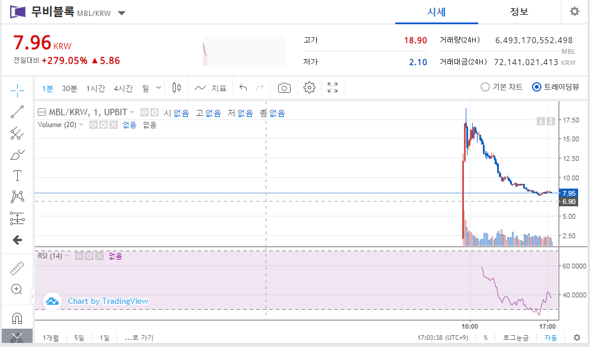Select the XABCD pattern tool
590x347 pixels.
(17, 197)
